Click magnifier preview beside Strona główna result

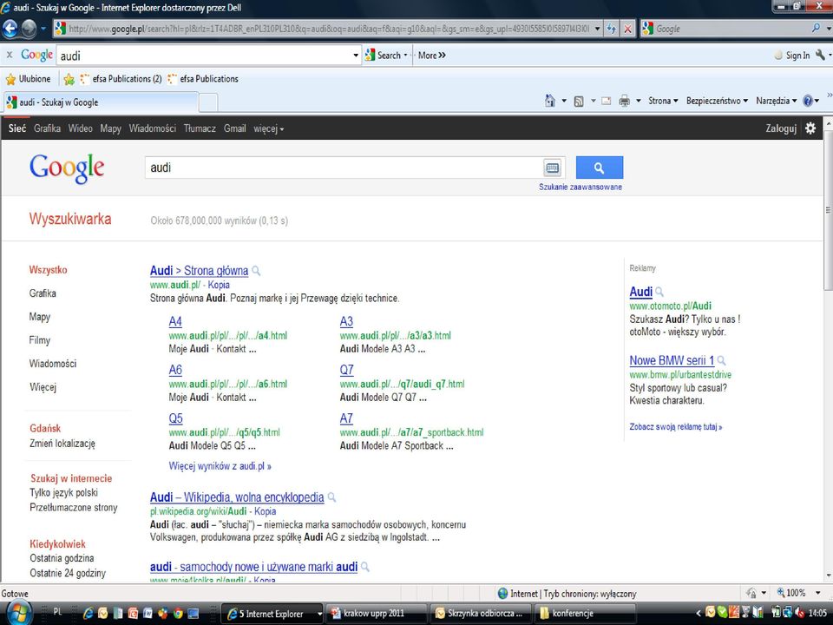pyautogui.click(x=256, y=271)
